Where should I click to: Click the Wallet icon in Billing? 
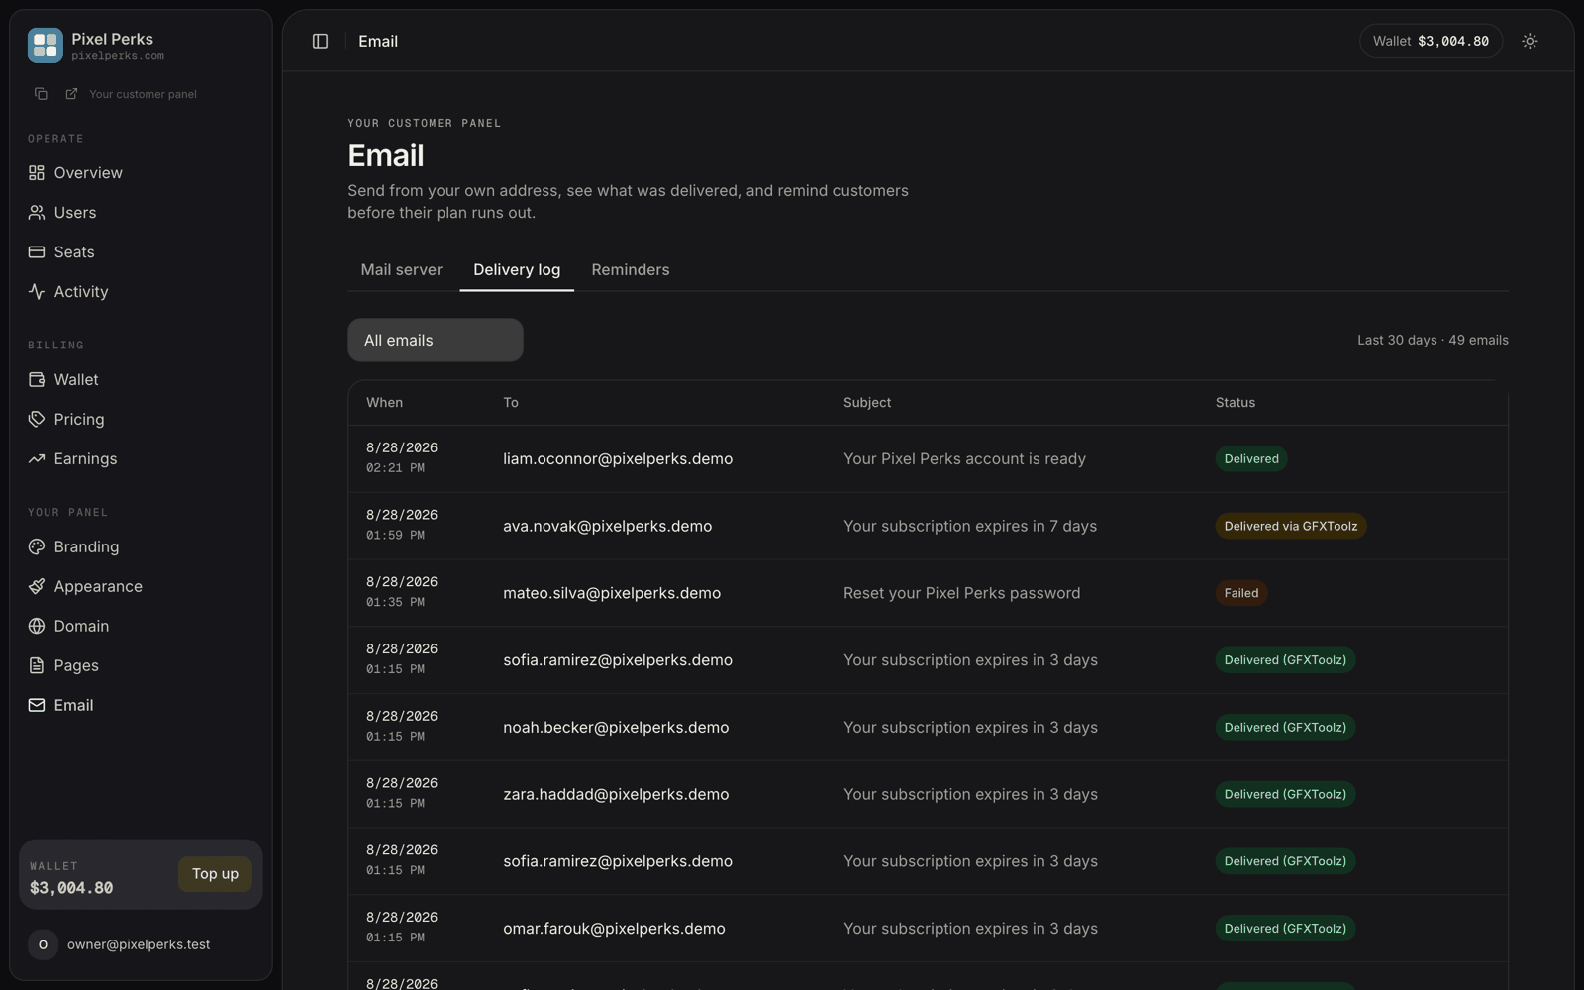37,379
